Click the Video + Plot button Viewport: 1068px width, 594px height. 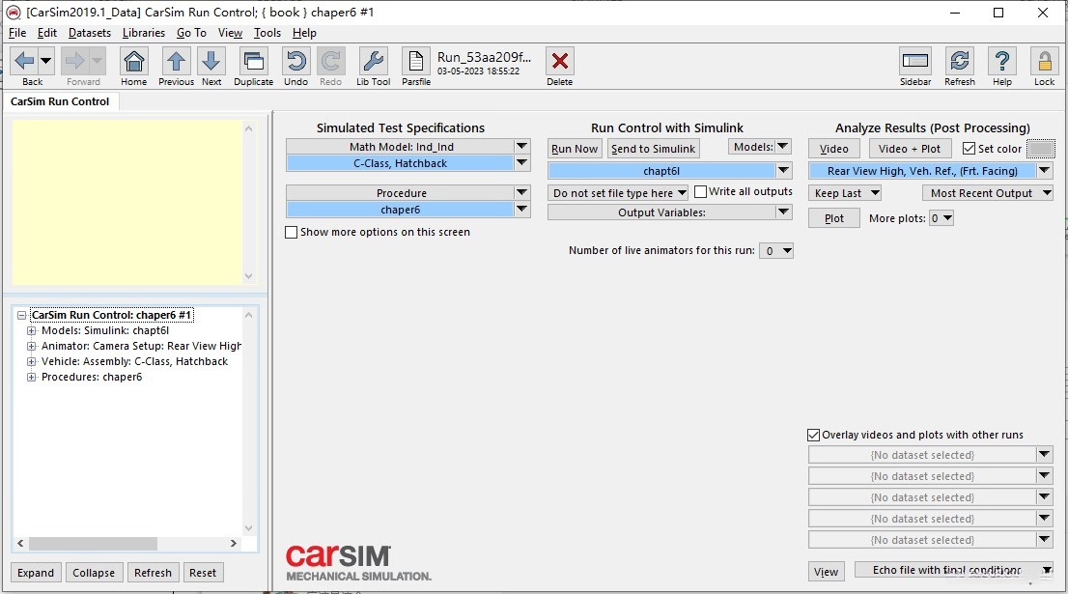910,149
